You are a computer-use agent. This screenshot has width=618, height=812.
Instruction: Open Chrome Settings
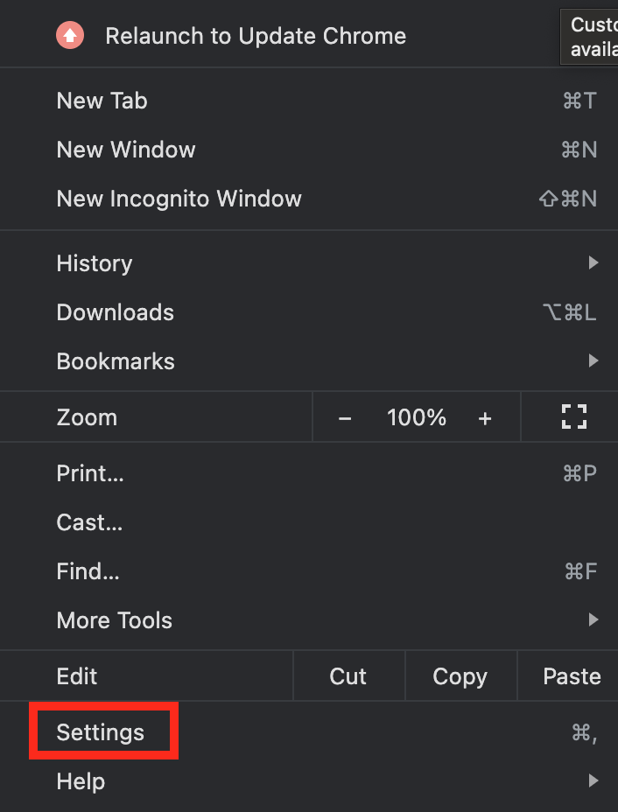[x=102, y=731]
